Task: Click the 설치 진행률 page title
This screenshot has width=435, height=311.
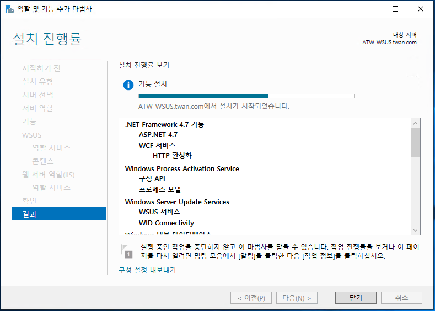Action: point(47,39)
